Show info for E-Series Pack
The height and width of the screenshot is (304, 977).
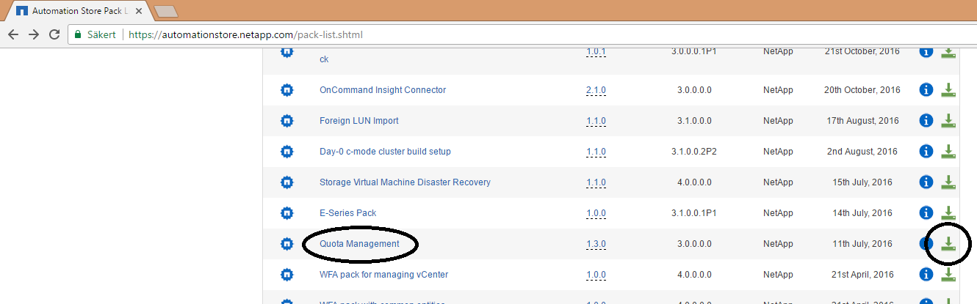point(926,213)
